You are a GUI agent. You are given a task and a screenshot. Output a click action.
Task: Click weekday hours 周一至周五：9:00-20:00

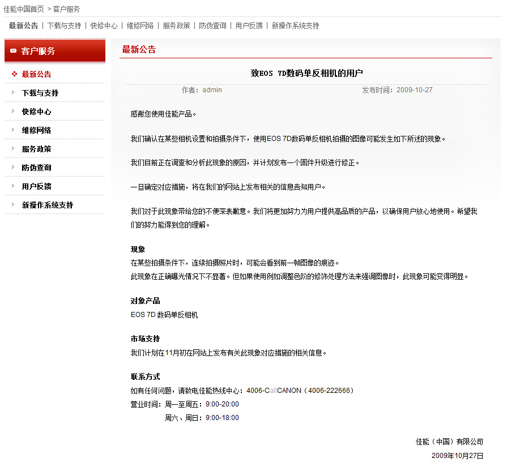(202, 404)
